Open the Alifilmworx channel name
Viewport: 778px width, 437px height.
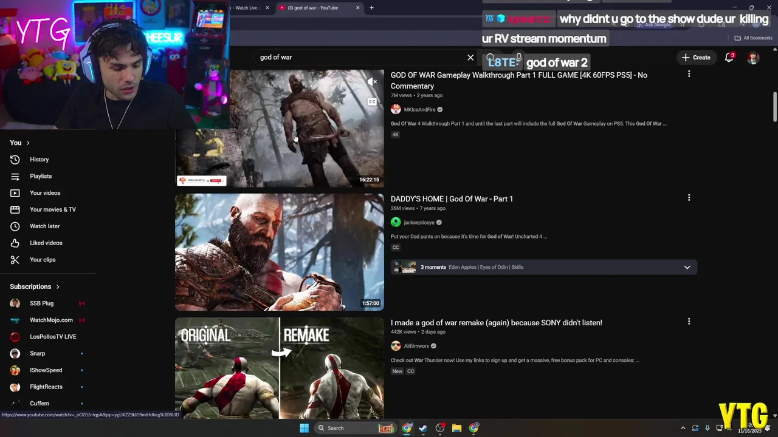tap(416, 347)
